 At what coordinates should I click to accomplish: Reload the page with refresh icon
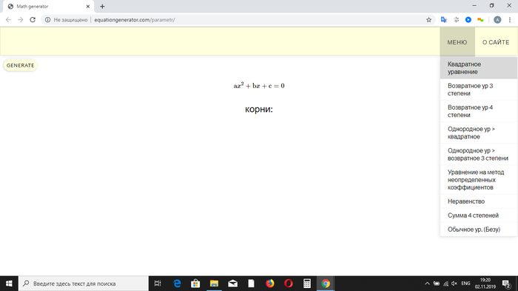pos(33,20)
